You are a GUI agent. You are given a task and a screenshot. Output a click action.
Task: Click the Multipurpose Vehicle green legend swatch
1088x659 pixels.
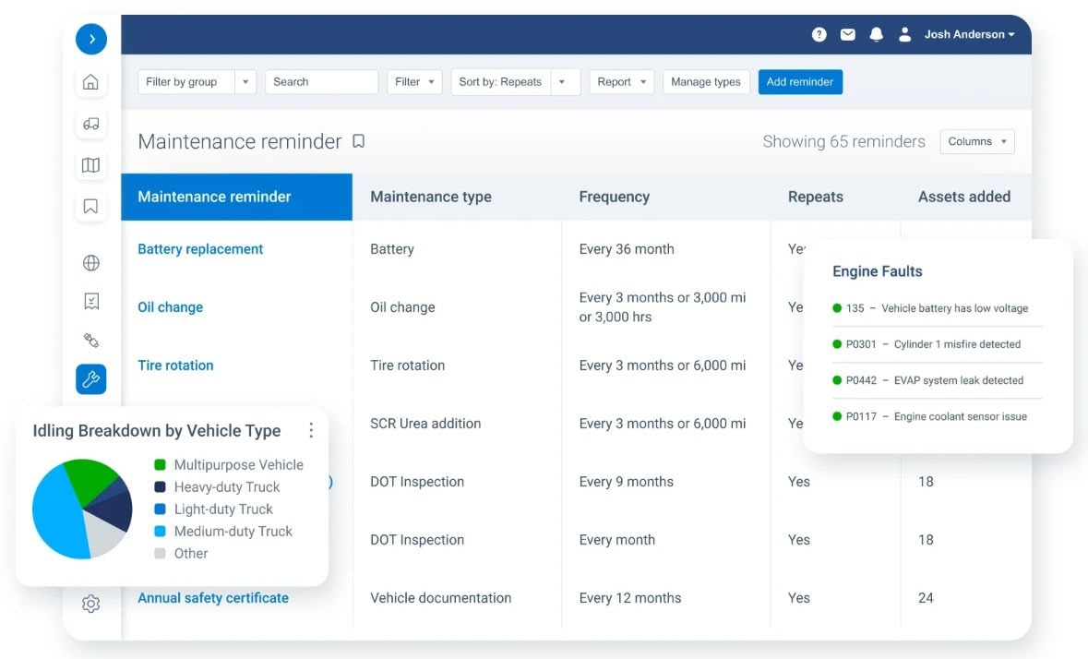(x=160, y=465)
